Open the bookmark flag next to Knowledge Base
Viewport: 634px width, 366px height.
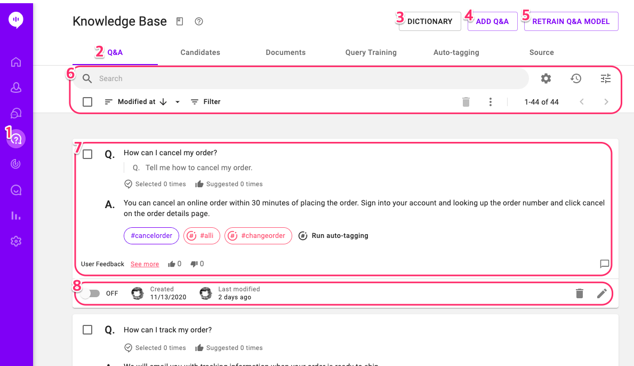click(x=179, y=21)
